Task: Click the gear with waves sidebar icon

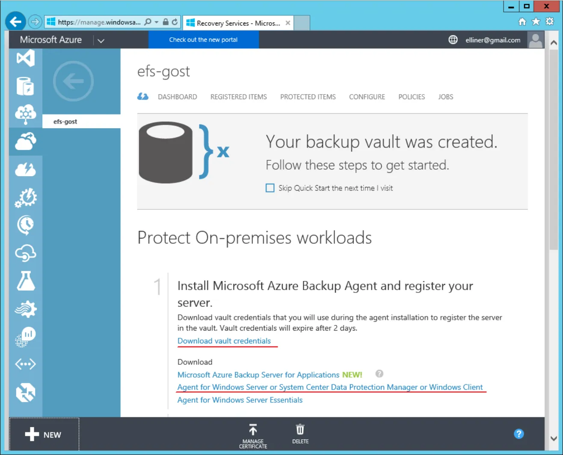Action: [26, 309]
